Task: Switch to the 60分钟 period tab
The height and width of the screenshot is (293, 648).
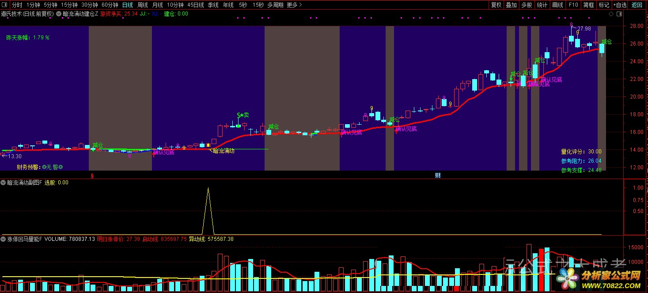Action: (110, 5)
